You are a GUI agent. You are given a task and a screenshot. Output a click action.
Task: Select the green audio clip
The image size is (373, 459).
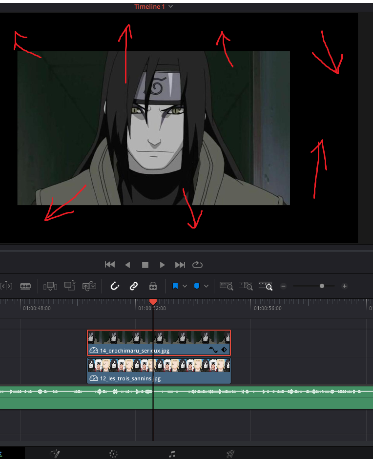186,397
